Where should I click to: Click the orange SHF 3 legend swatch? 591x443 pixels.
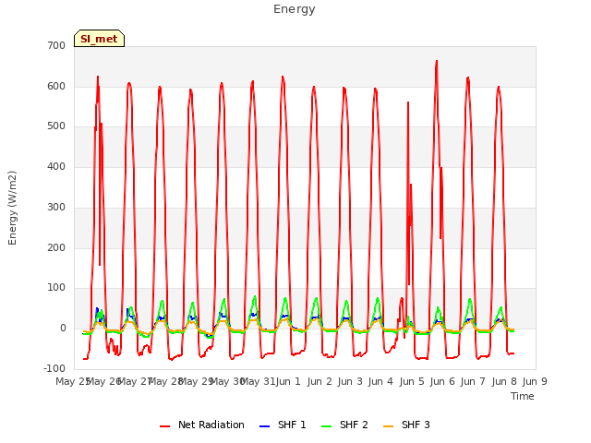389,425
